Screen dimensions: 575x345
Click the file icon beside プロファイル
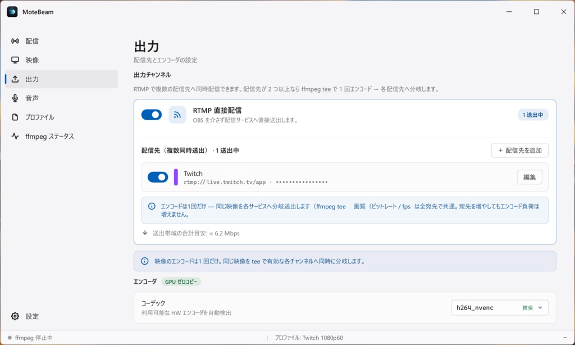(x=15, y=117)
